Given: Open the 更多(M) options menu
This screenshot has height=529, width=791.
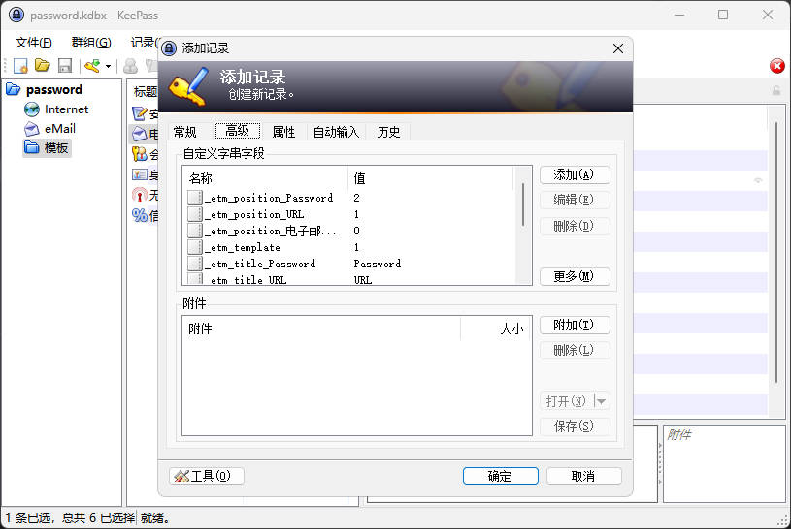Looking at the screenshot, I should (575, 276).
